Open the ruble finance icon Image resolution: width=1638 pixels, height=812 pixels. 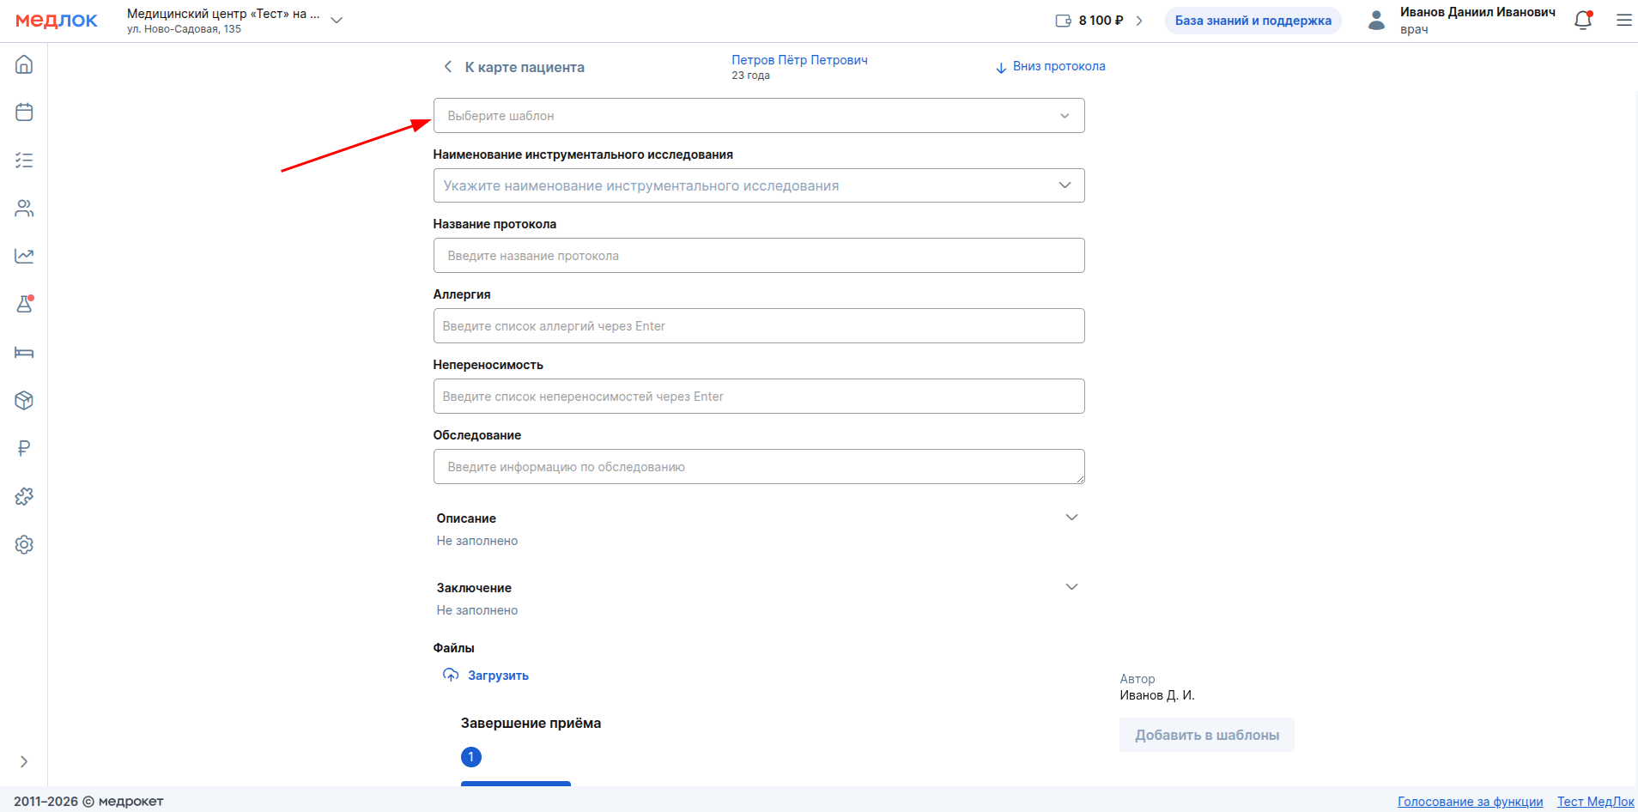point(24,448)
